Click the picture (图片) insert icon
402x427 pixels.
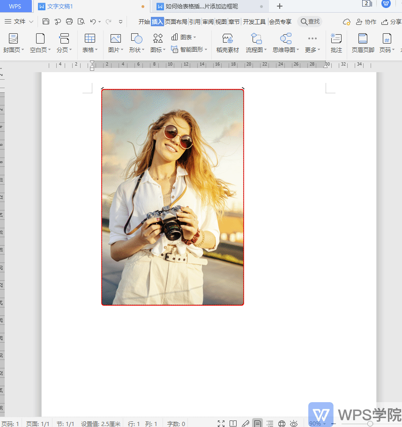point(116,38)
